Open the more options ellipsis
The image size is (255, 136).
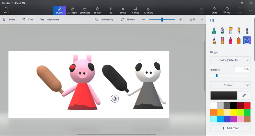201,20
